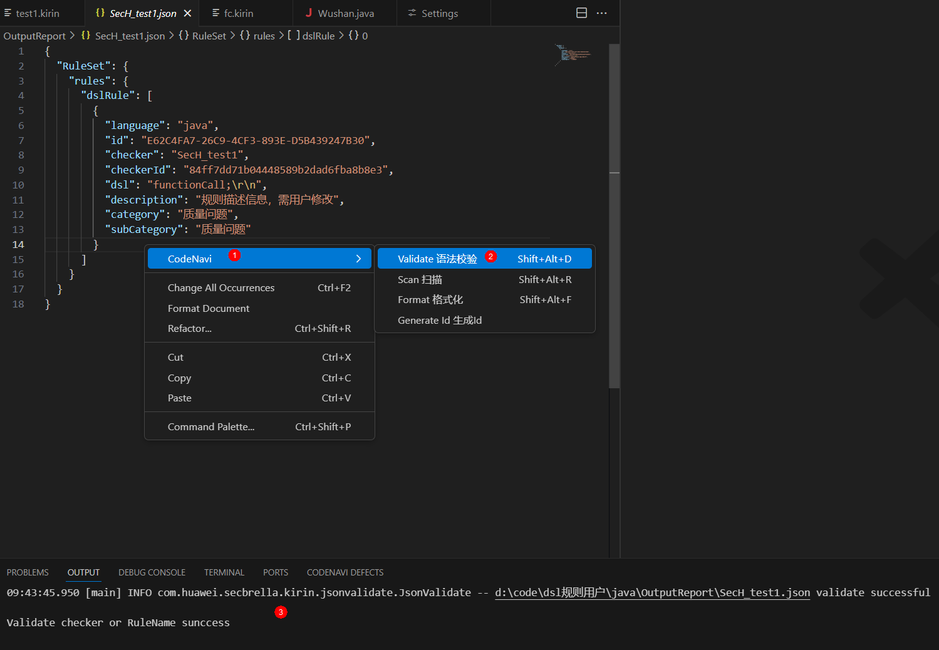Click the "SecH_test1" checker value
The width and height of the screenshot is (939, 650).
pos(207,155)
